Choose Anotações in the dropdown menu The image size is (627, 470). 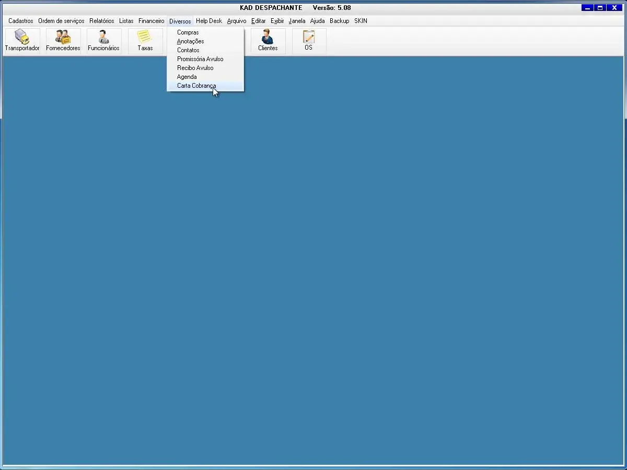click(190, 41)
